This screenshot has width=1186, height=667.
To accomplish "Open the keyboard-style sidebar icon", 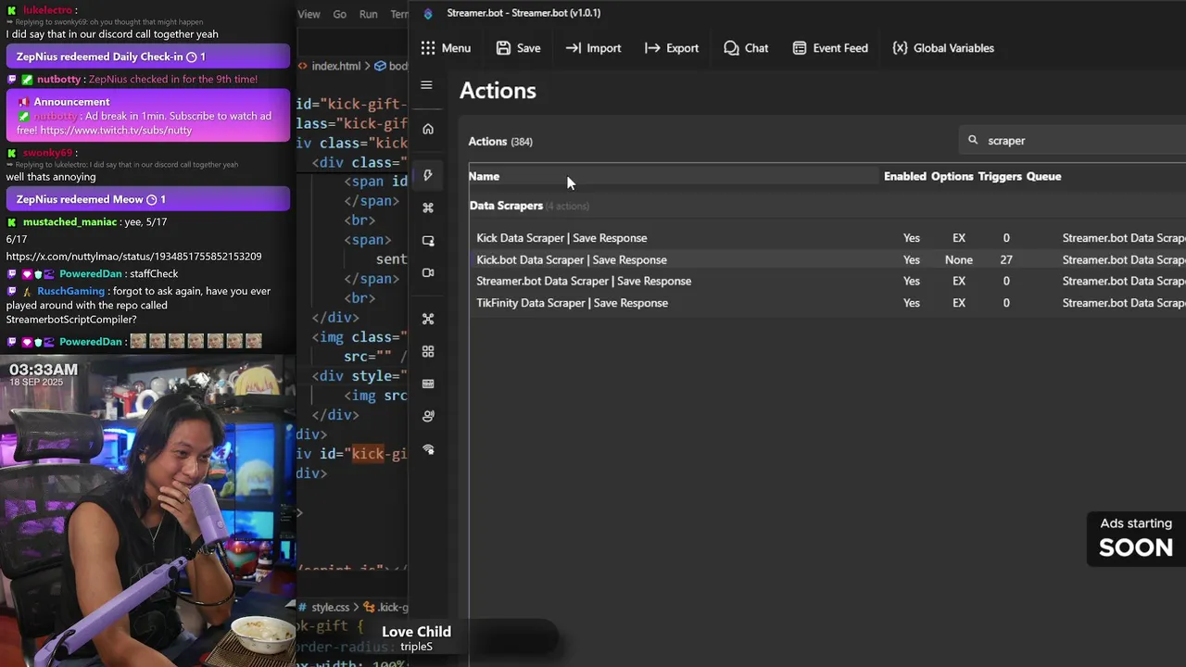I will pos(428,384).
